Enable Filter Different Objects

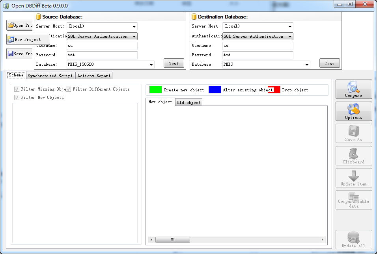coord(68,89)
